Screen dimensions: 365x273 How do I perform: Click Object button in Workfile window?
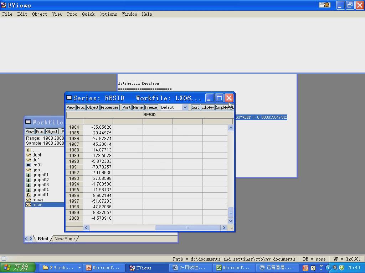52,132
